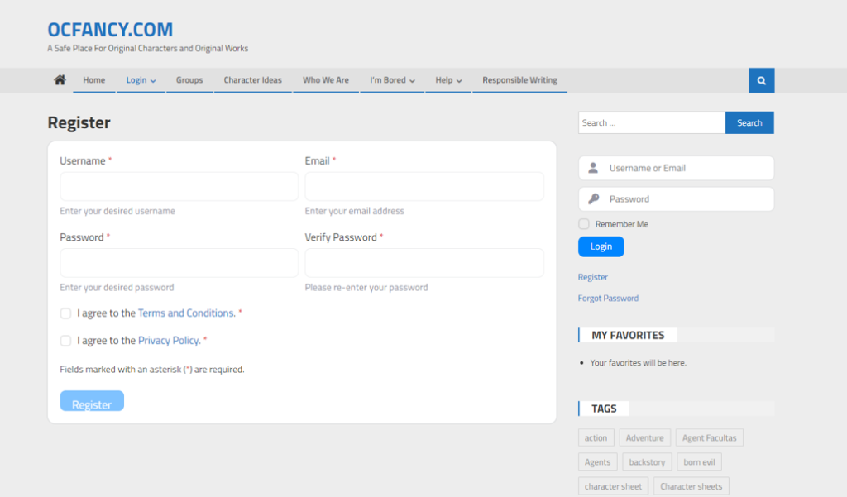This screenshot has width=847, height=497.
Task: Click the Enter your desired username field
Action: (x=179, y=186)
